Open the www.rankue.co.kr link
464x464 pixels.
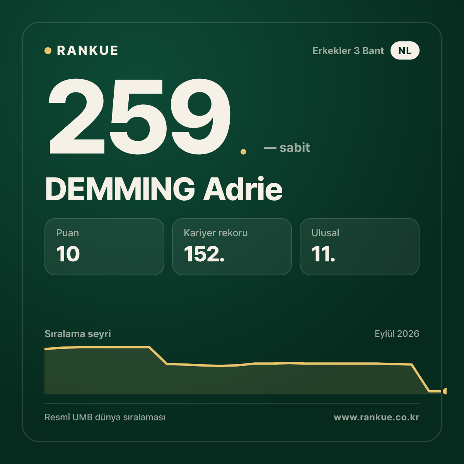pyautogui.click(x=377, y=418)
